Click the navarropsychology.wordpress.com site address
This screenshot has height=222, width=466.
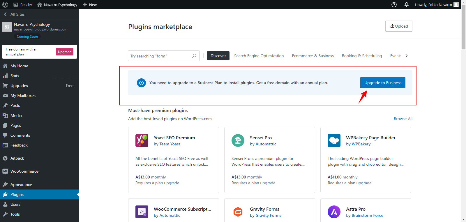tap(40, 29)
